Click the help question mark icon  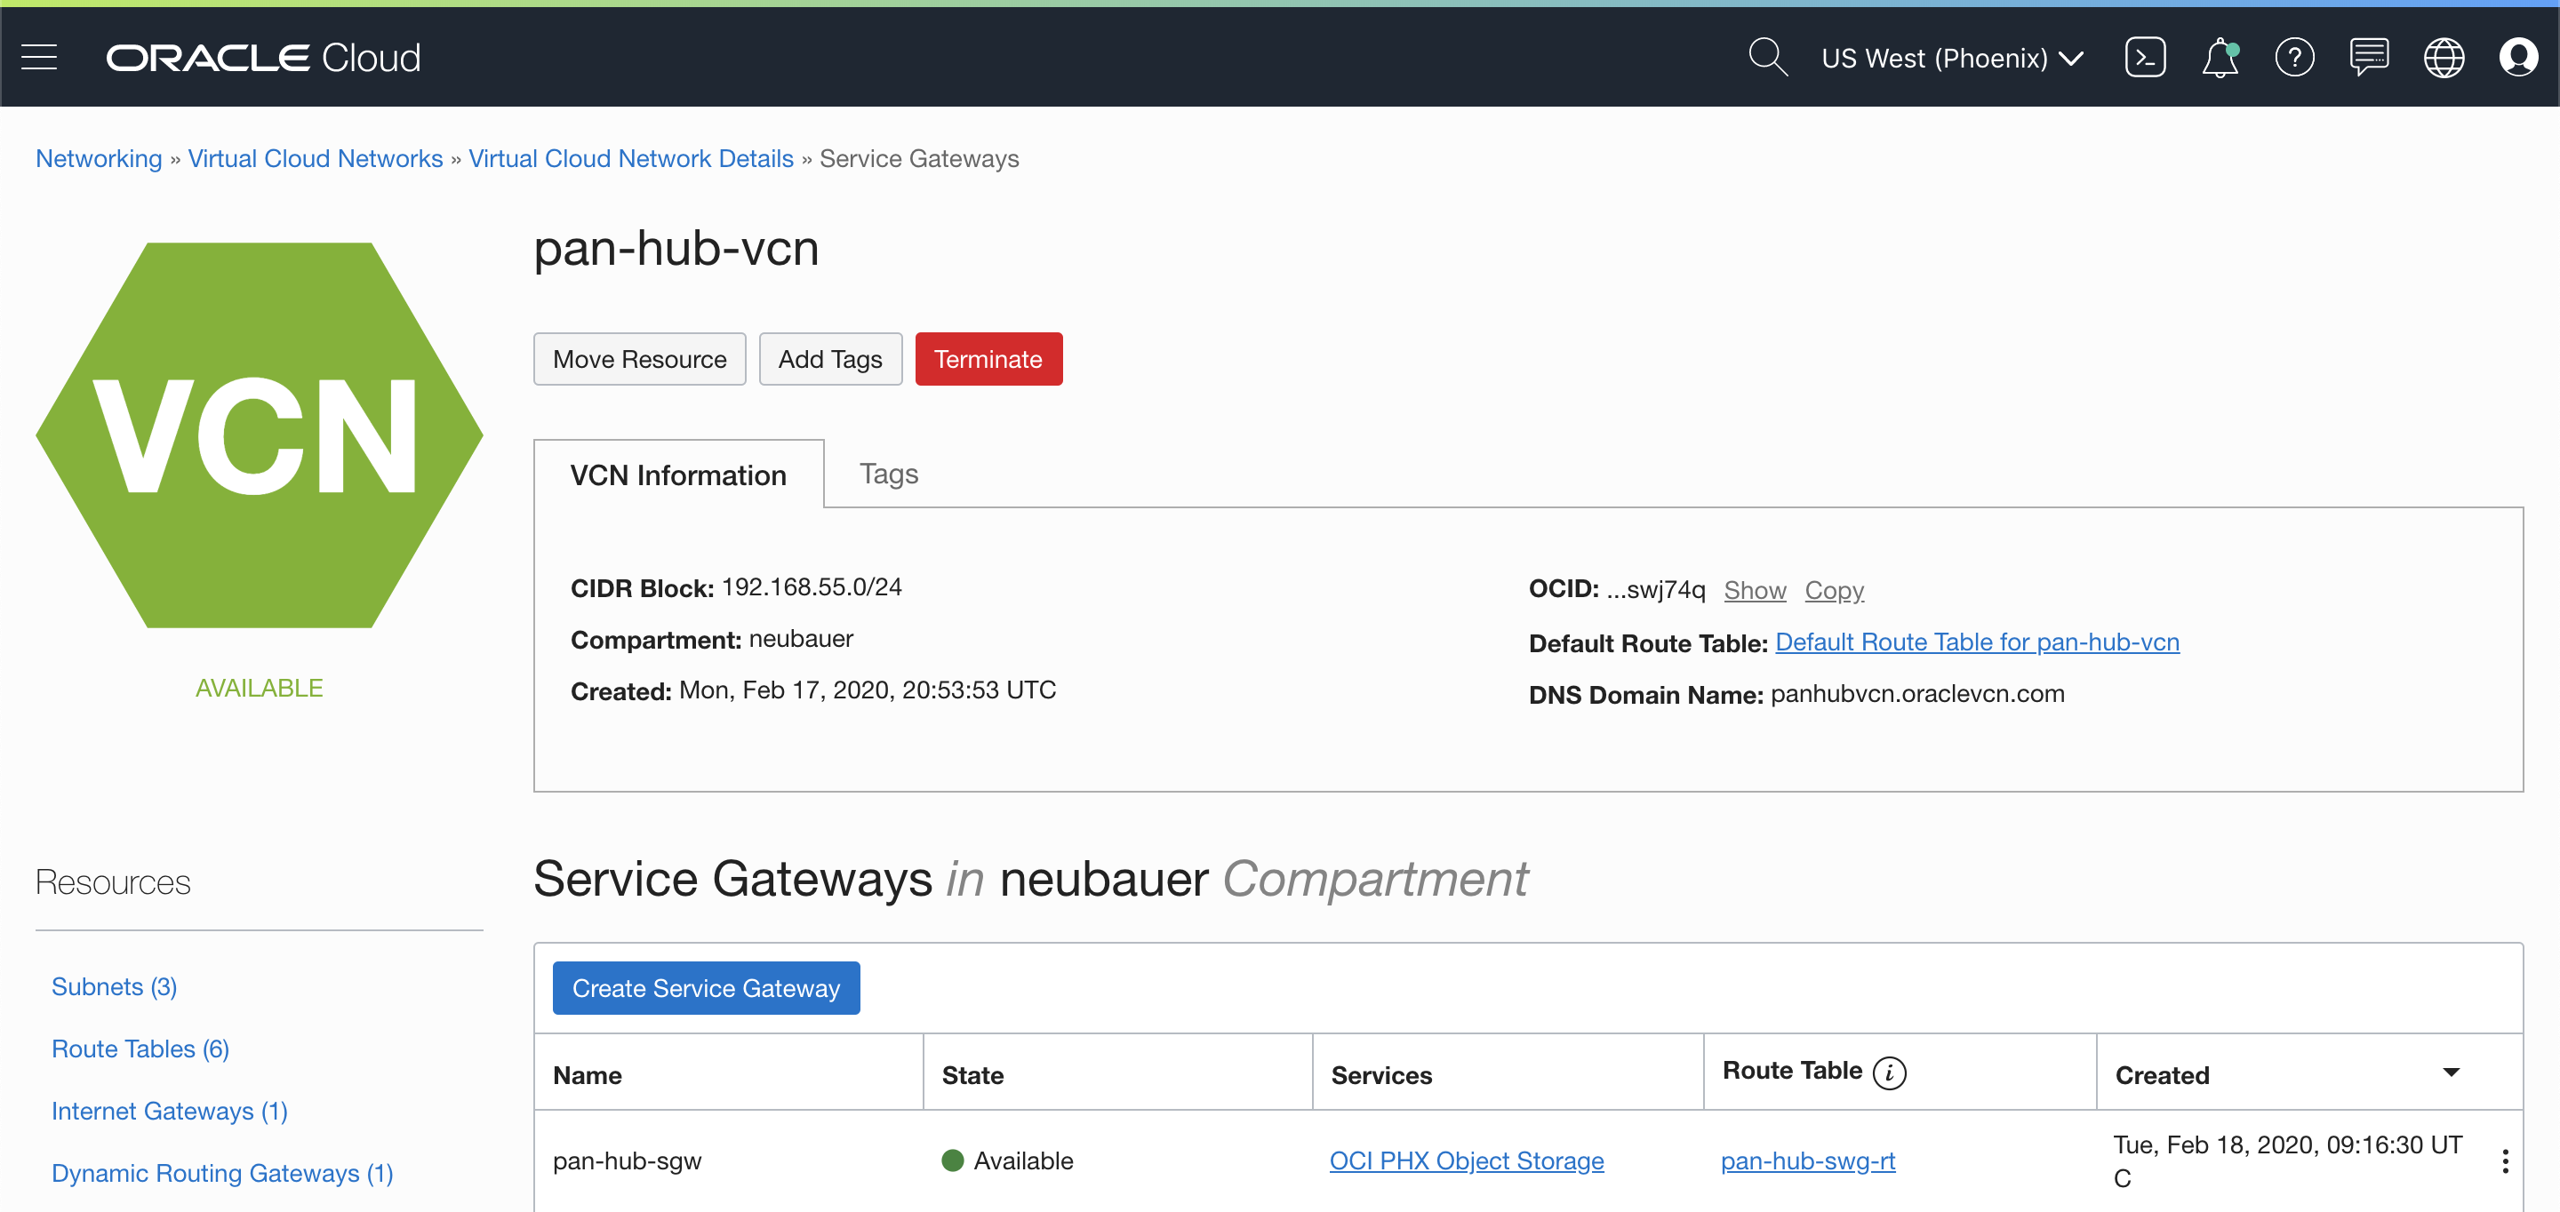(x=2293, y=58)
